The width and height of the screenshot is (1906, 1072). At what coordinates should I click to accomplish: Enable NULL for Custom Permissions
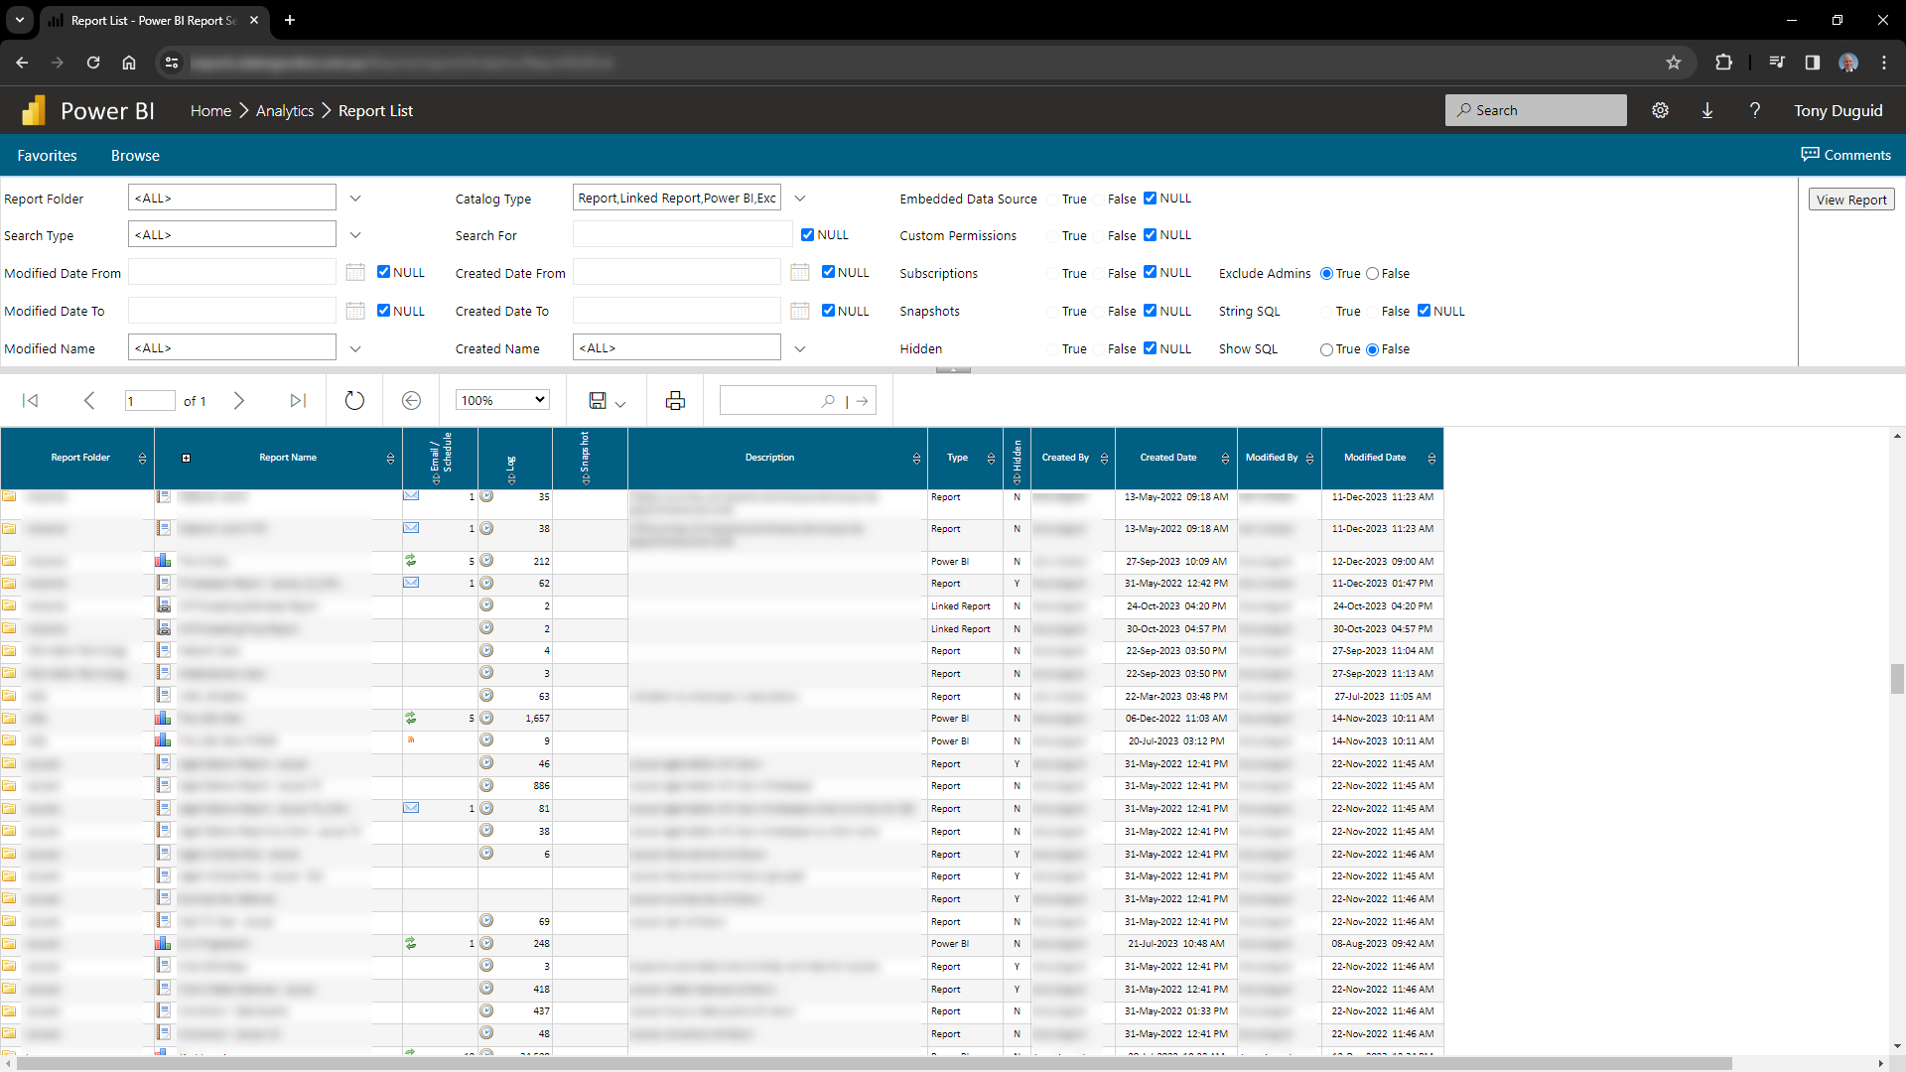pos(1150,235)
